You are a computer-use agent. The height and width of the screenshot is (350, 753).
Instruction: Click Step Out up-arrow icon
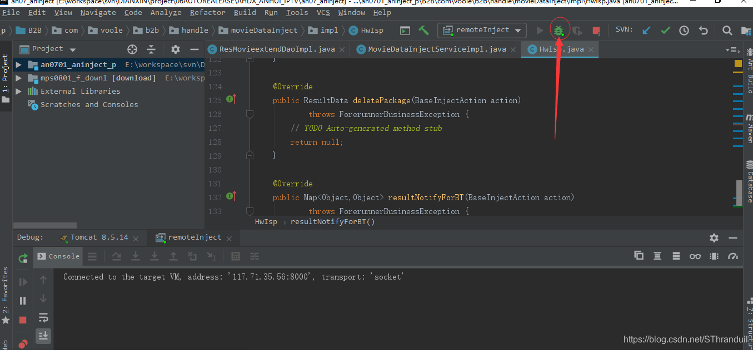coord(173,256)
